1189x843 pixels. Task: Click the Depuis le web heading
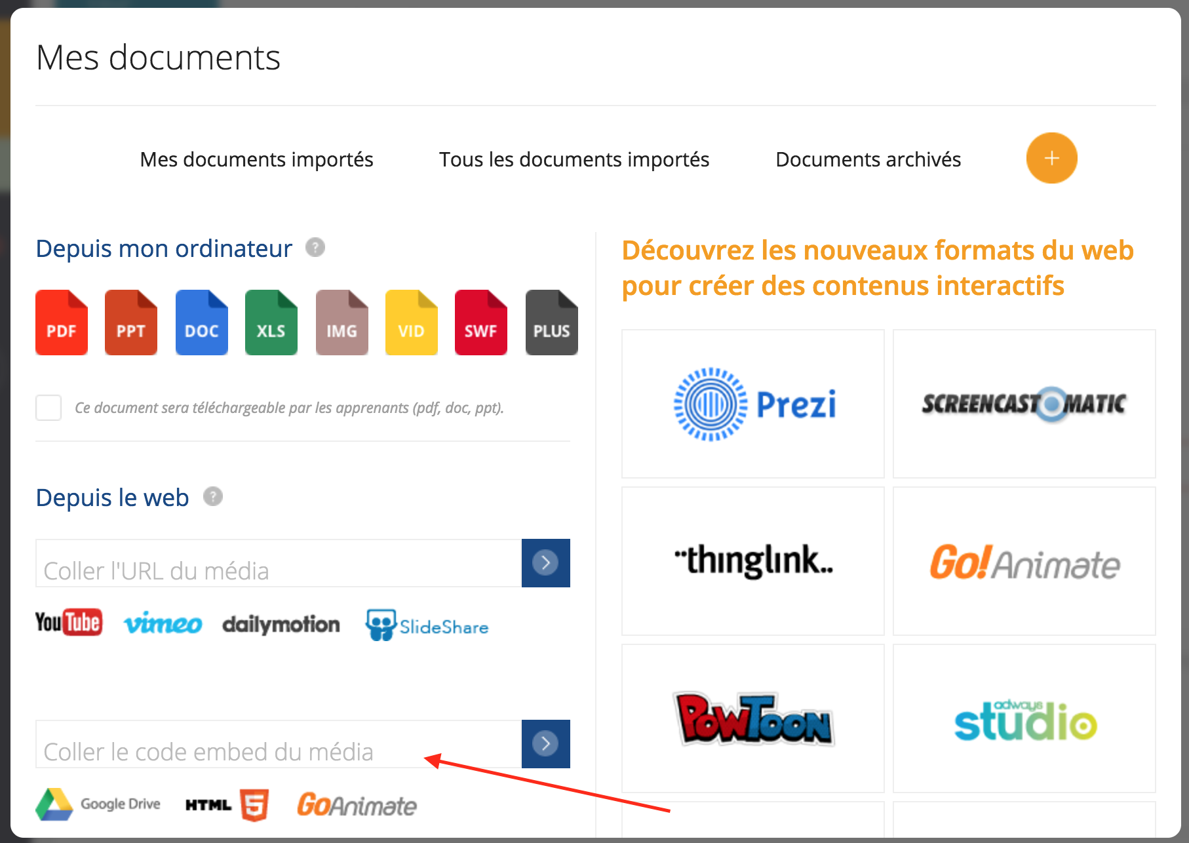click(113, 498)
